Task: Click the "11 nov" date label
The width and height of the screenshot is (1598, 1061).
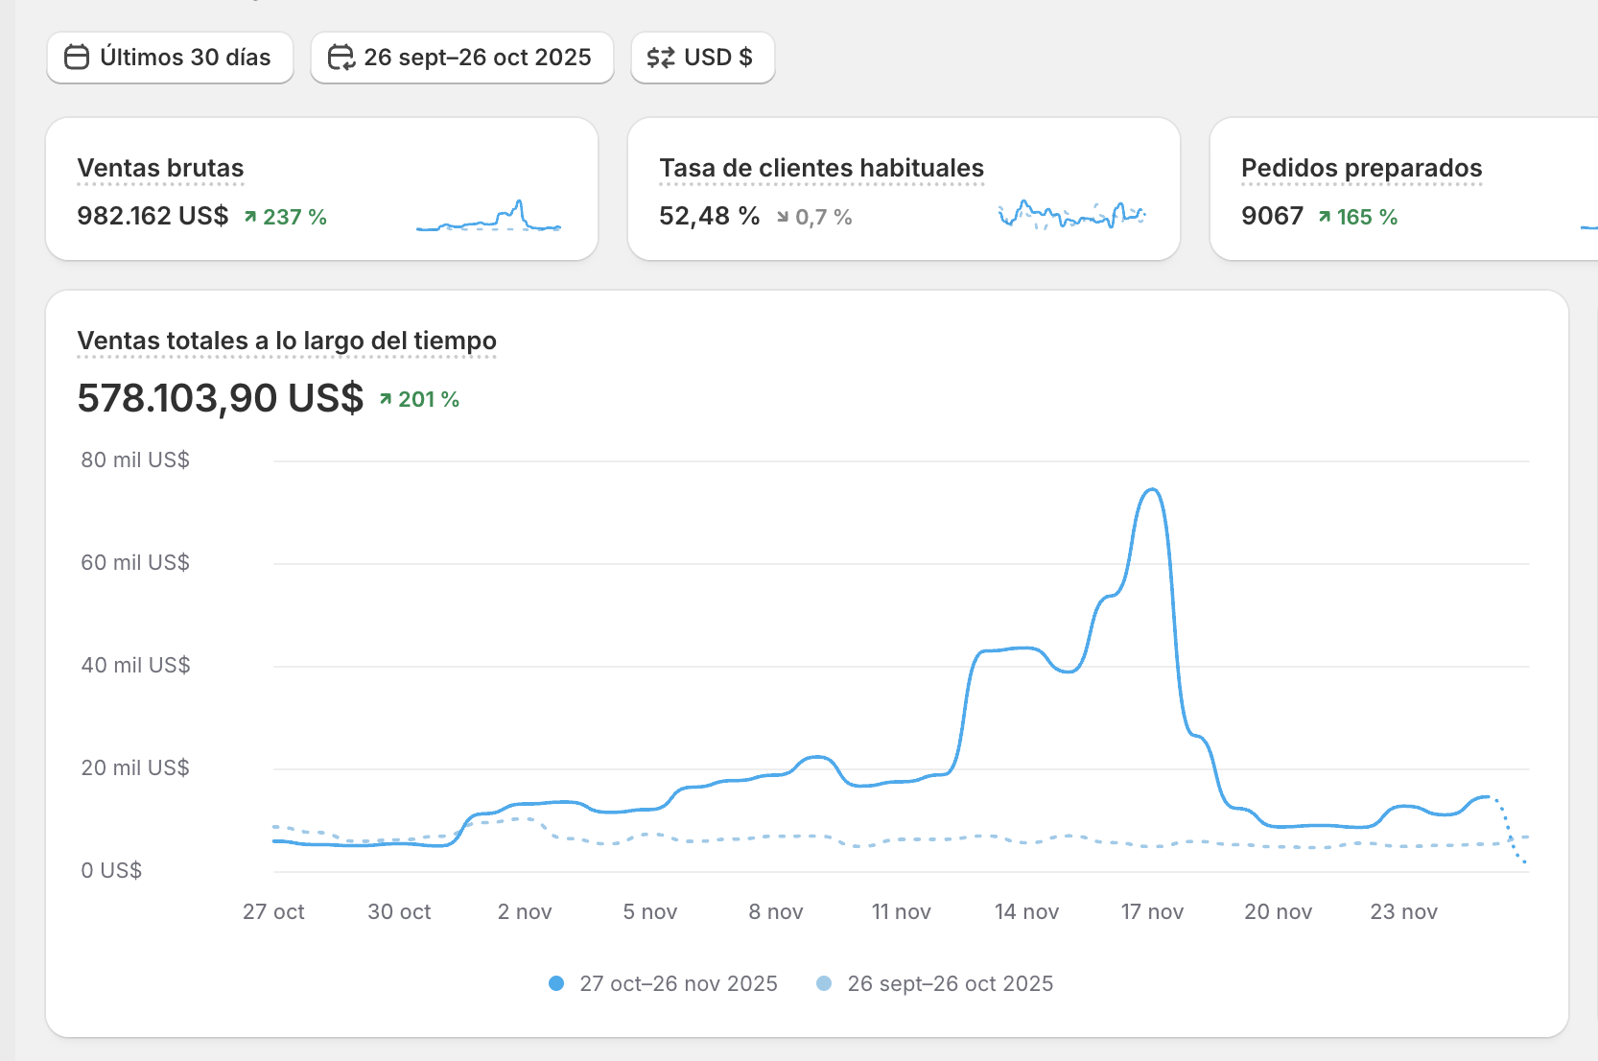Action: 902,911
